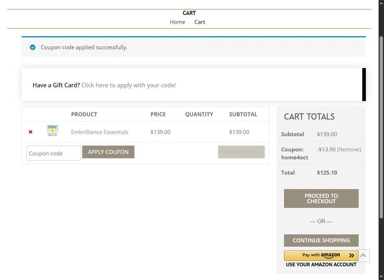Remove Embrilliance Essentials with red X icon
Image resolution: width=384 pixels, height=280 pixels.
point(30,132)
